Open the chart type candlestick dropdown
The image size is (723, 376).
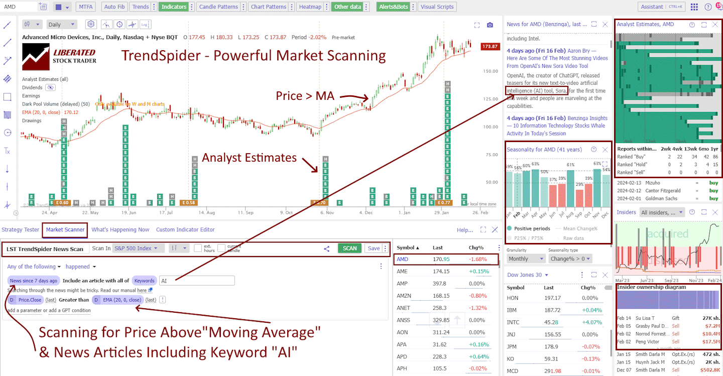(33, 25)
